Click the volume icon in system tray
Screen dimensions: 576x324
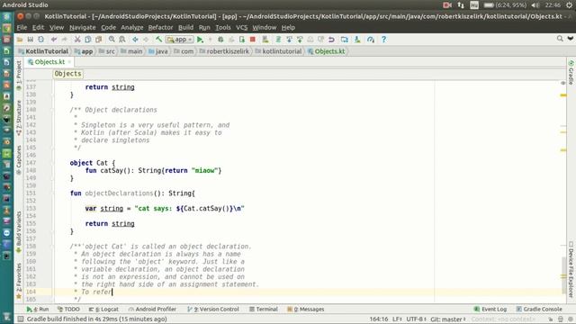[x=535, y=5]
